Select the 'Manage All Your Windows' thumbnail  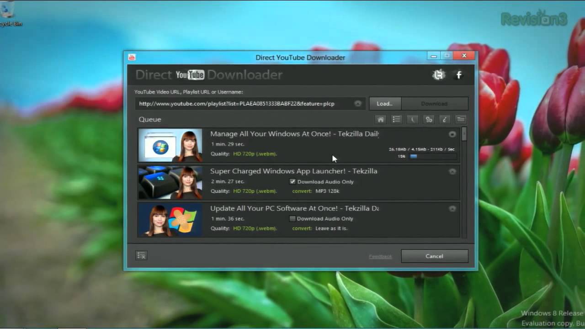[170, 146]
